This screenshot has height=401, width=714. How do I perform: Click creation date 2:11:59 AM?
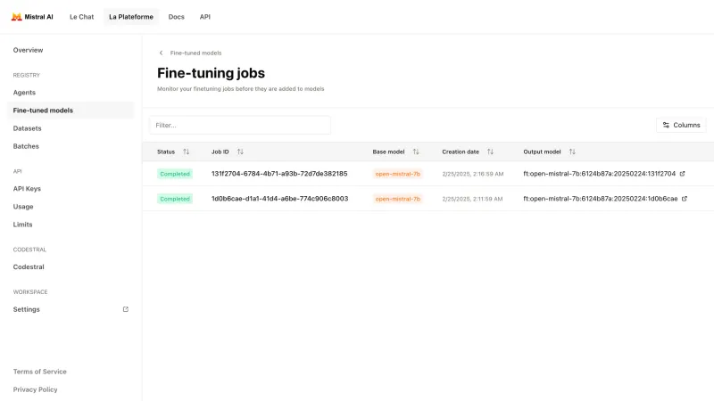point(472,199)
